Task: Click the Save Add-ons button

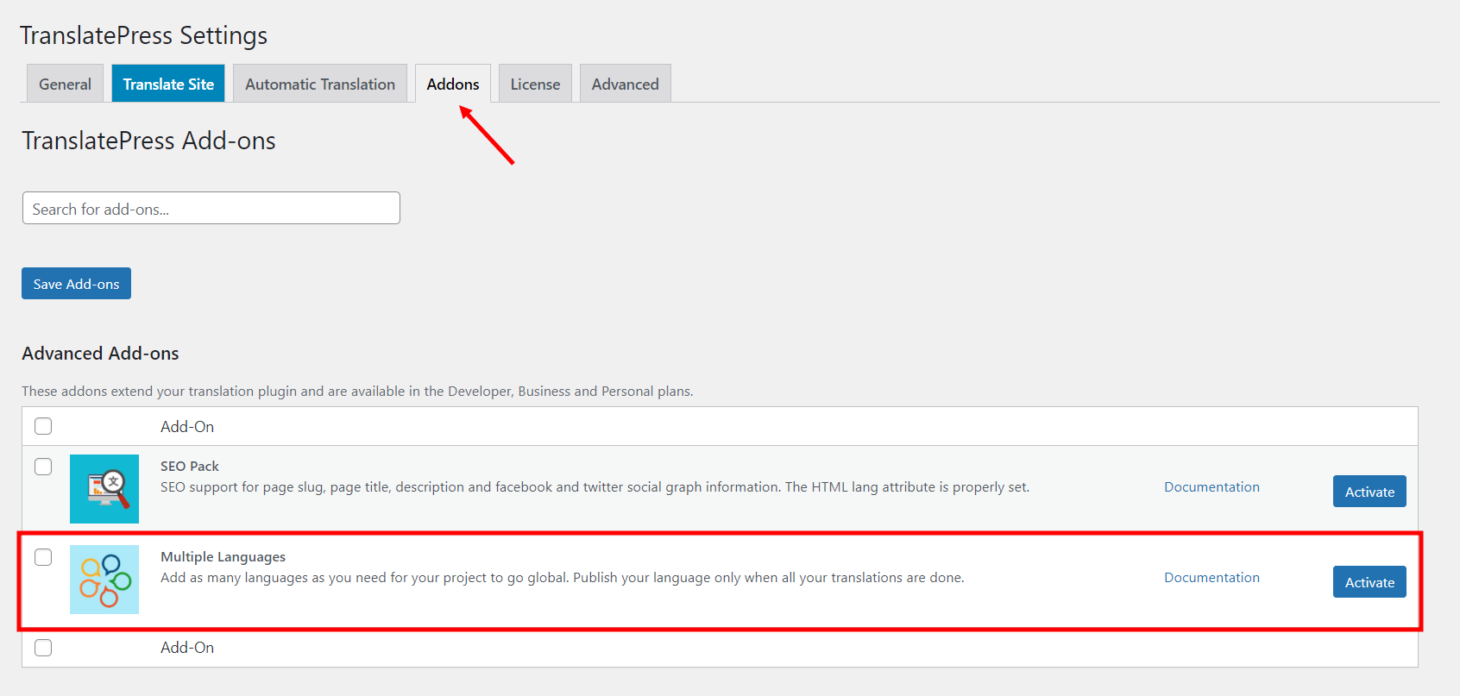Action: [76, 284]
